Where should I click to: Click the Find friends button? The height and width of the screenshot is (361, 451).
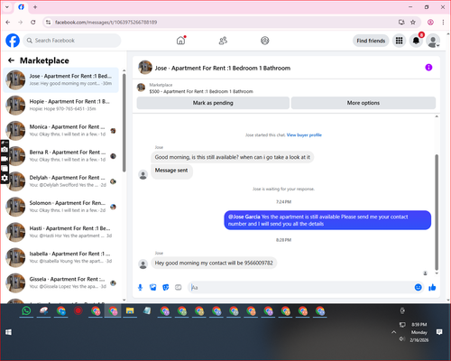[x=371, y=41]
